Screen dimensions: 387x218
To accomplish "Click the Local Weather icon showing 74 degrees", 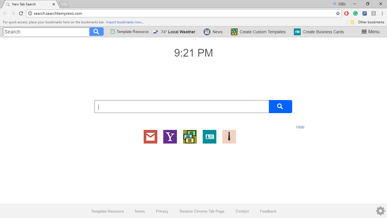I will pyautogui.click(x=155, y=32).
